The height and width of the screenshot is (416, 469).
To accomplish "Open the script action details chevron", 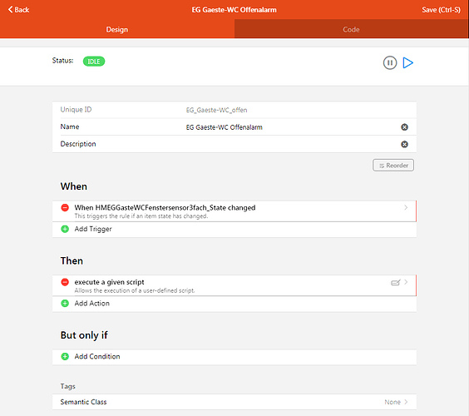I will tap(406, 282).
